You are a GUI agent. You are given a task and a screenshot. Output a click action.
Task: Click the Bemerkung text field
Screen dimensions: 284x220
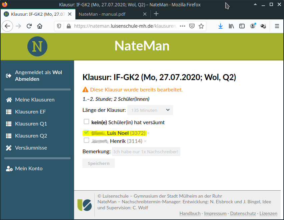[146, 152]
